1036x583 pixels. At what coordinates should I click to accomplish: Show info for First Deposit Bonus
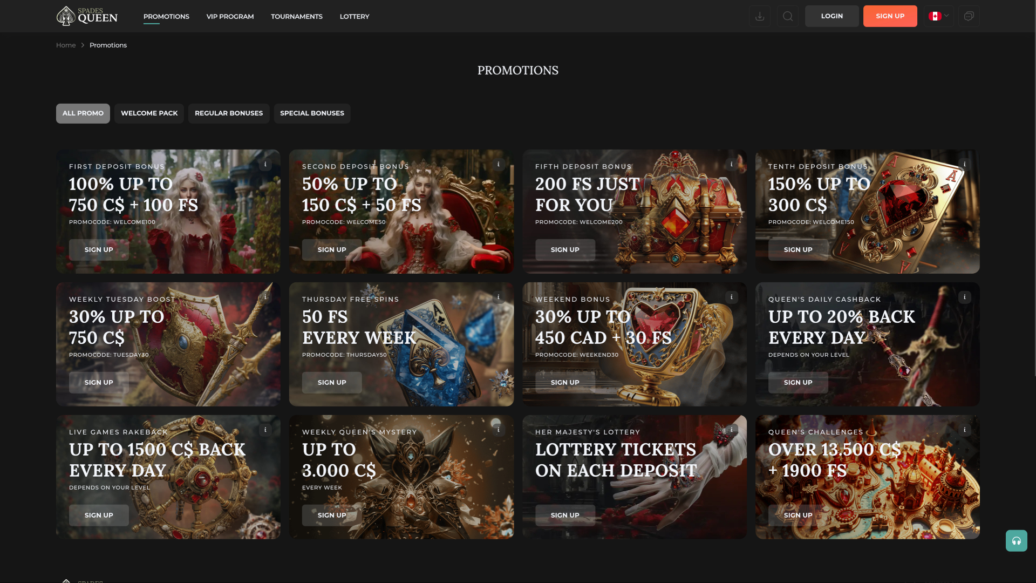click(265, 164)
